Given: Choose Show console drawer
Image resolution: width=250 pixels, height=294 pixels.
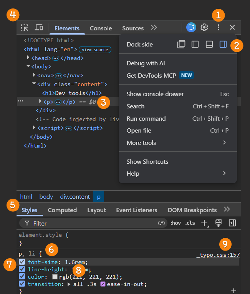Looking at the screenshot, I should (178, 94).
